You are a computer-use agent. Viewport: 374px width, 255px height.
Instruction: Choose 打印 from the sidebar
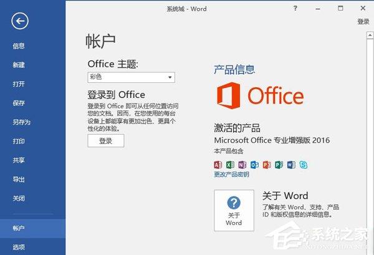(19, 141)
